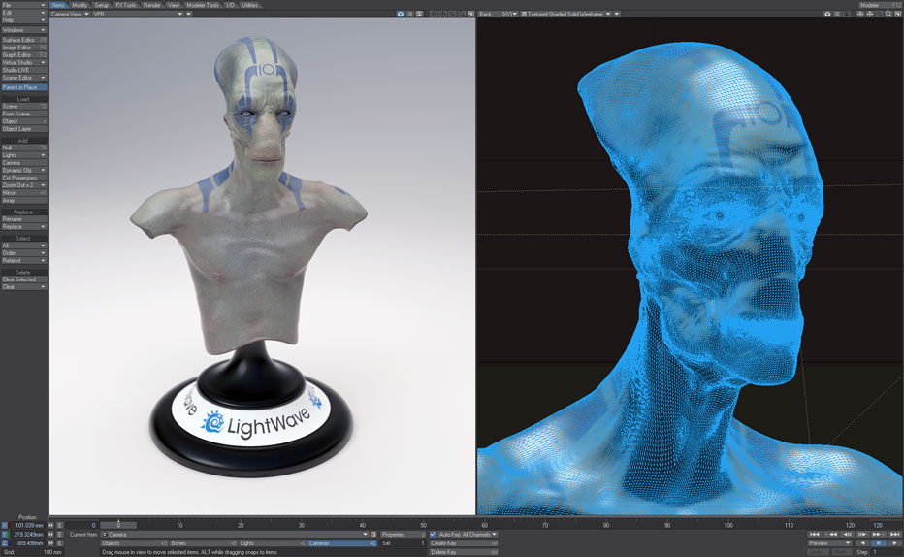Jump to last frame in playback controls
Viewport: 904px width, 557px height.
(894, 534)
